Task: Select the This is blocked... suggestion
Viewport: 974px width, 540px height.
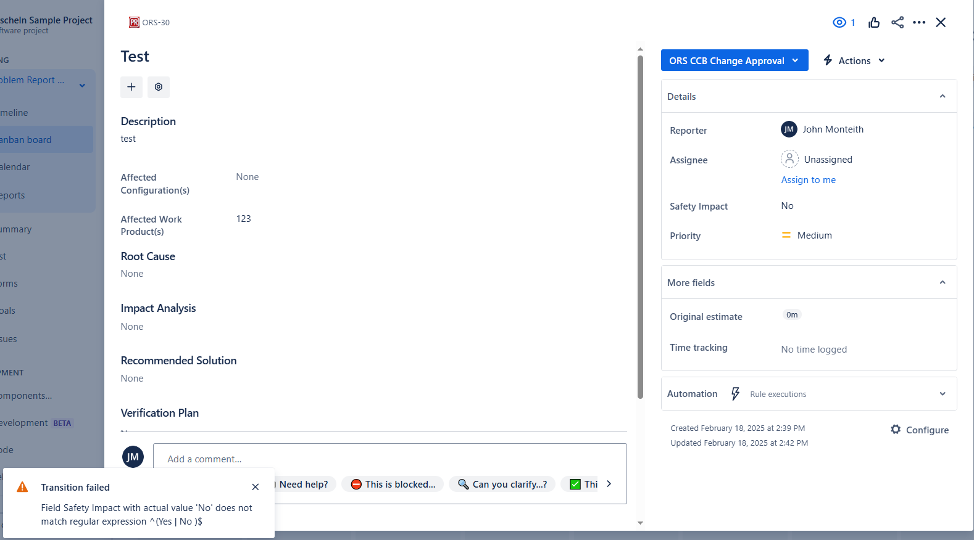Action: pyautogui.click(x=393, y=485)
